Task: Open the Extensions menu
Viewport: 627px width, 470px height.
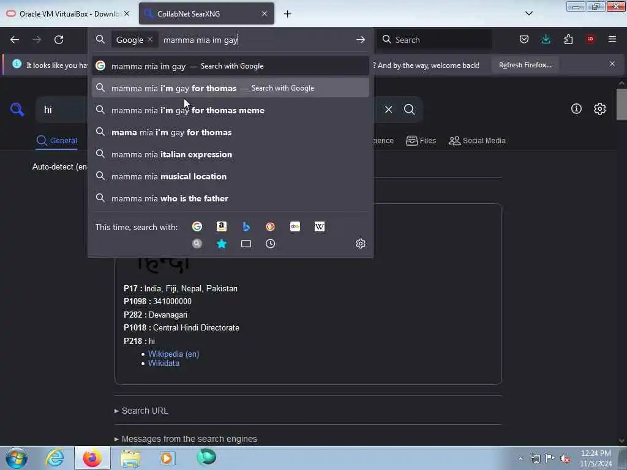Action: tap(568, 39)
